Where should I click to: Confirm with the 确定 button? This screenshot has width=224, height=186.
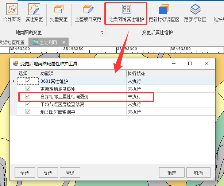pyautogui.click(x=171, y=173)
